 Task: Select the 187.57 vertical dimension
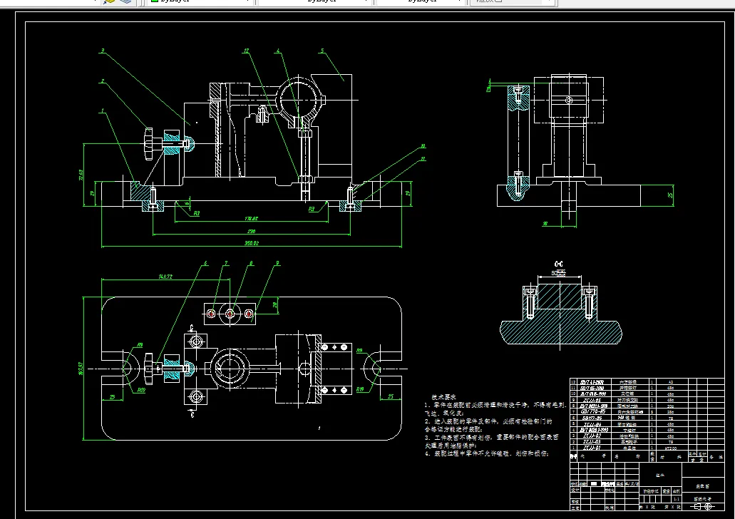tap(80, 369)
